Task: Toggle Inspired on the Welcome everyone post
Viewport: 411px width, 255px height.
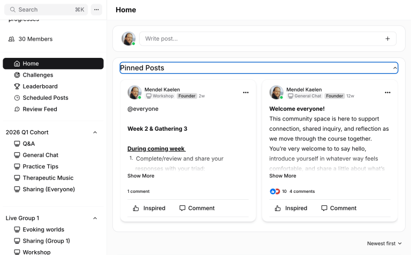Action: (x=291, y=208)
